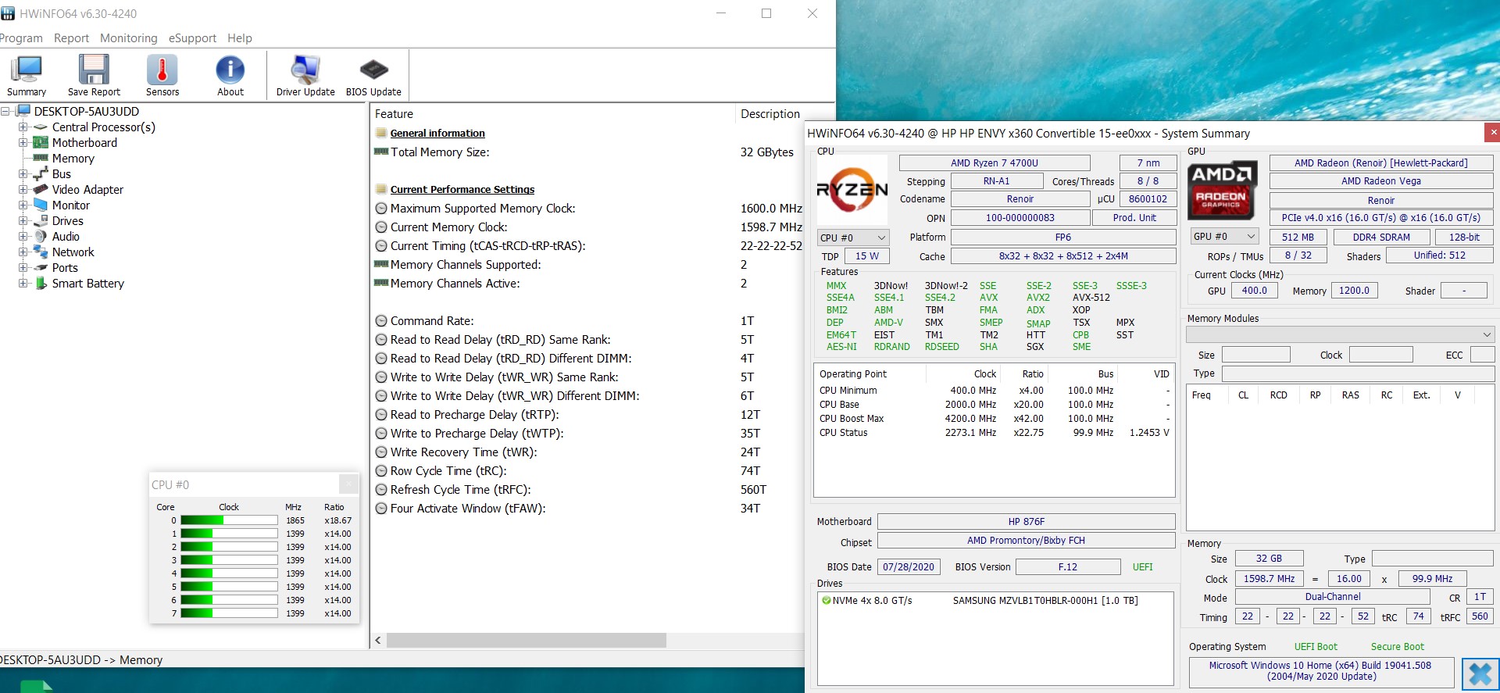Click the Ryzen CPU logo image
The width and height of the screenshot is (1500, 693).
pos(852,190)
